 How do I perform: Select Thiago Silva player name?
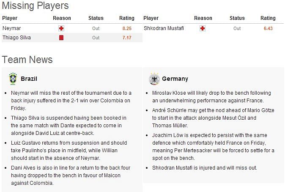click(16, 38)
